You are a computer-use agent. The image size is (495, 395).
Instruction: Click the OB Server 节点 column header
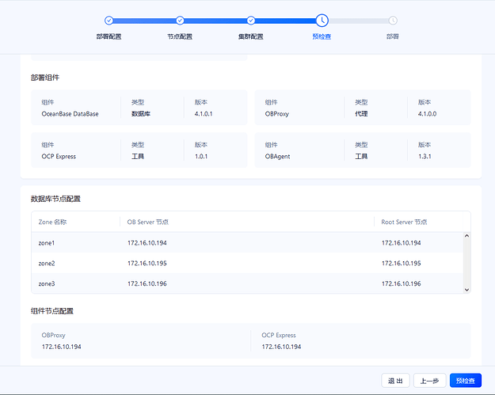pyautogui.click(x=148, y=222)
